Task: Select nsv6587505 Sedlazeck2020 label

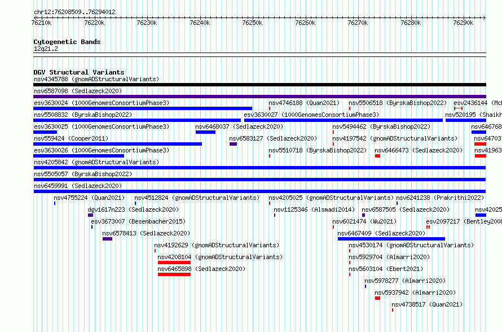Action: pos(406,209)
